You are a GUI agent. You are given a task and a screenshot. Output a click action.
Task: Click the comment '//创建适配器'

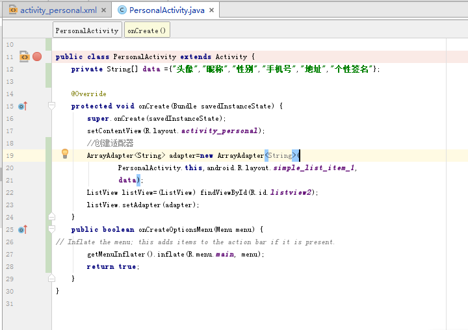110,143
